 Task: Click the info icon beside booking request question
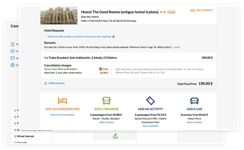114,37
